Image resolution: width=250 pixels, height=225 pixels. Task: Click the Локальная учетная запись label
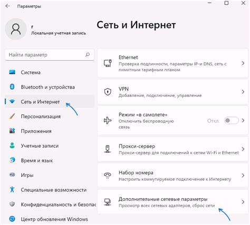click(59, 33)
